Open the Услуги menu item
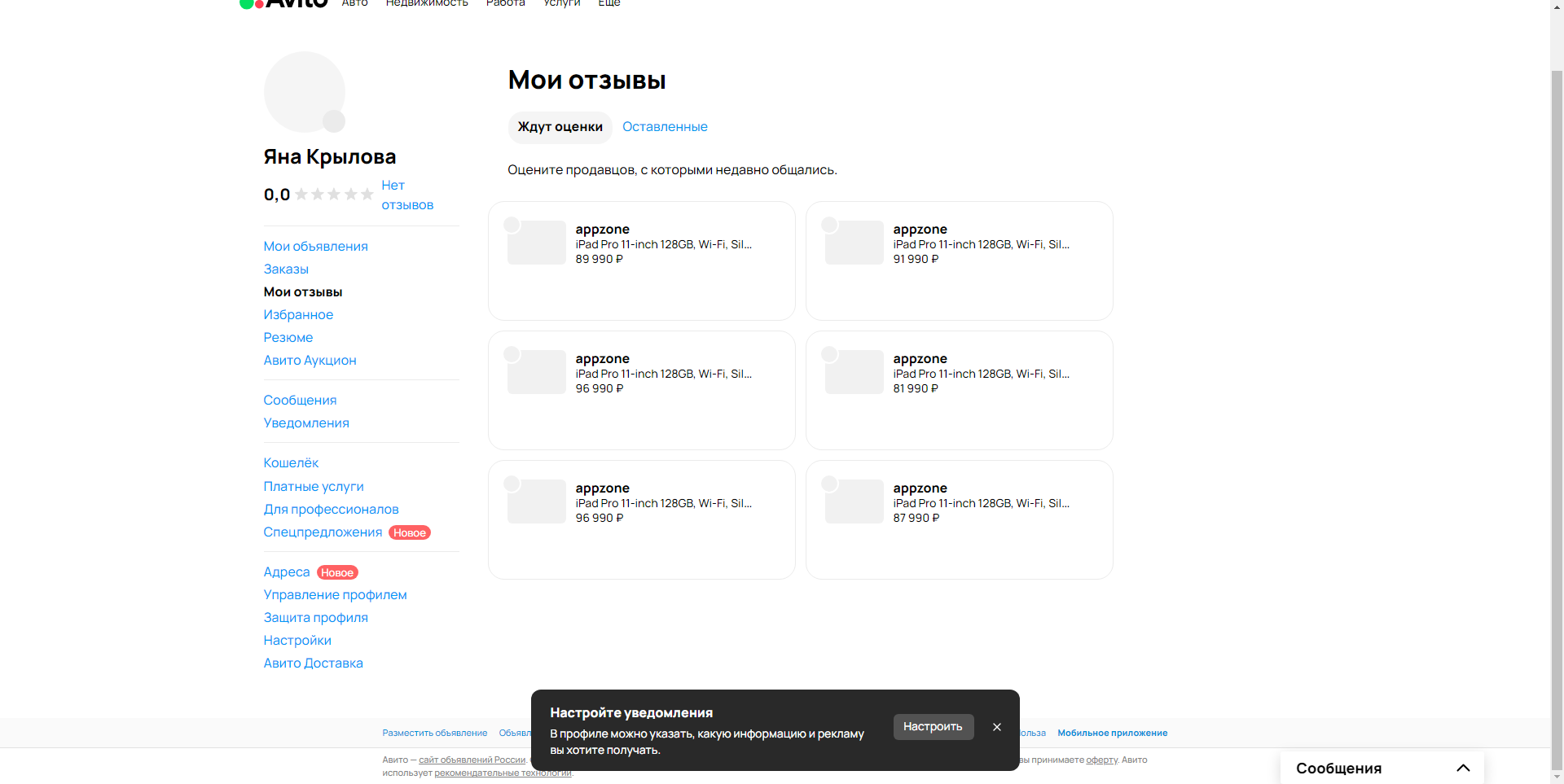 tap(562, 3)
